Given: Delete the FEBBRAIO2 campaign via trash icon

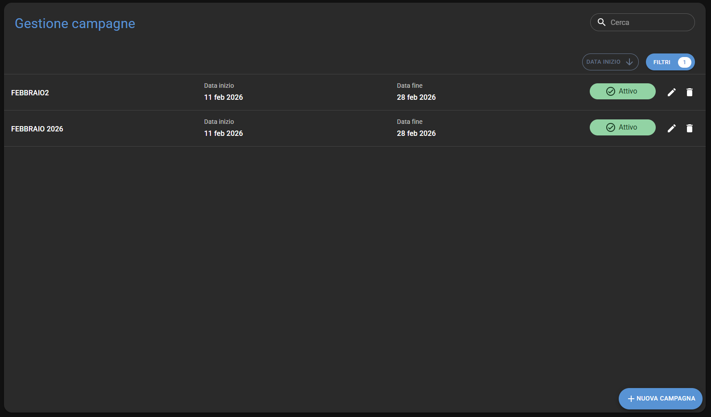Looking at the screenshot, I should pos(690,92).
